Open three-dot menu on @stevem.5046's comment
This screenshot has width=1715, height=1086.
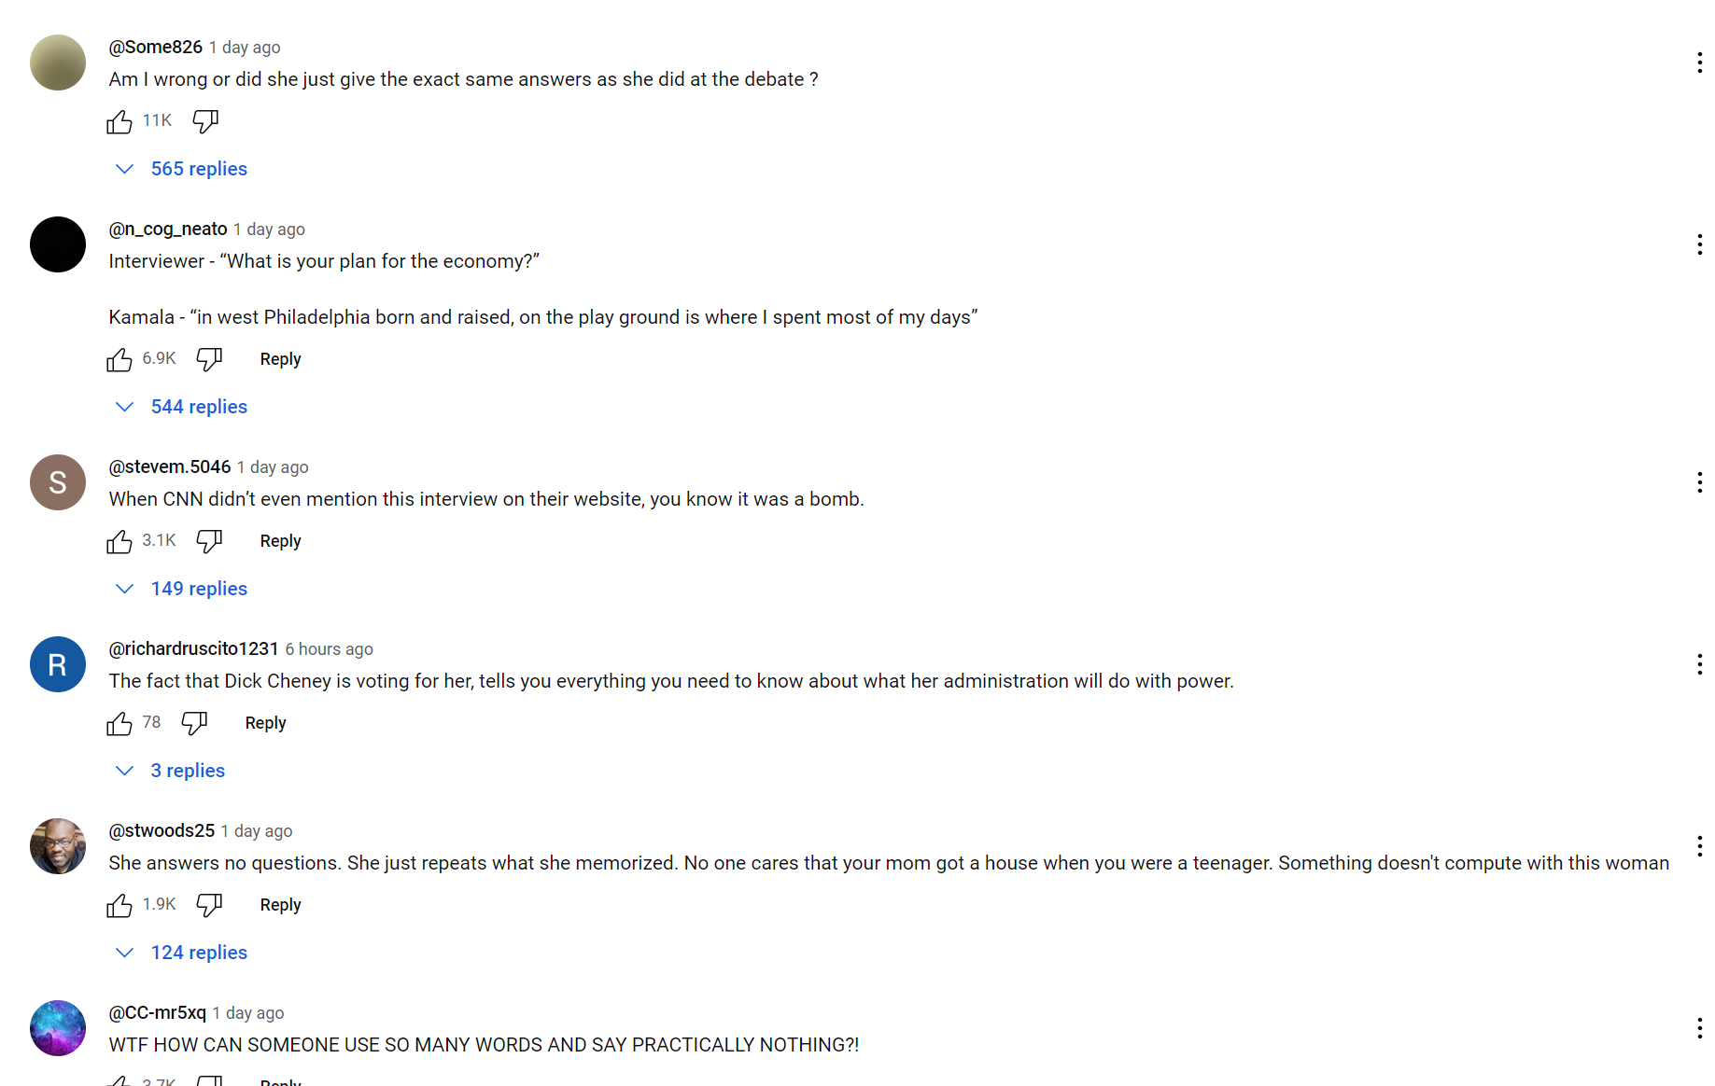pos(1699,482)
